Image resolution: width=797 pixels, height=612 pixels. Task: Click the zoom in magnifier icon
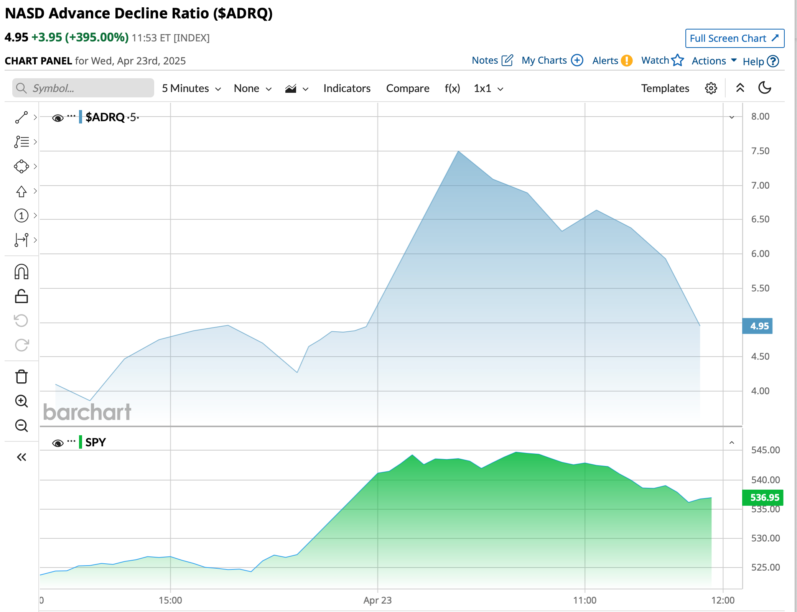click(x=21, y=401)
